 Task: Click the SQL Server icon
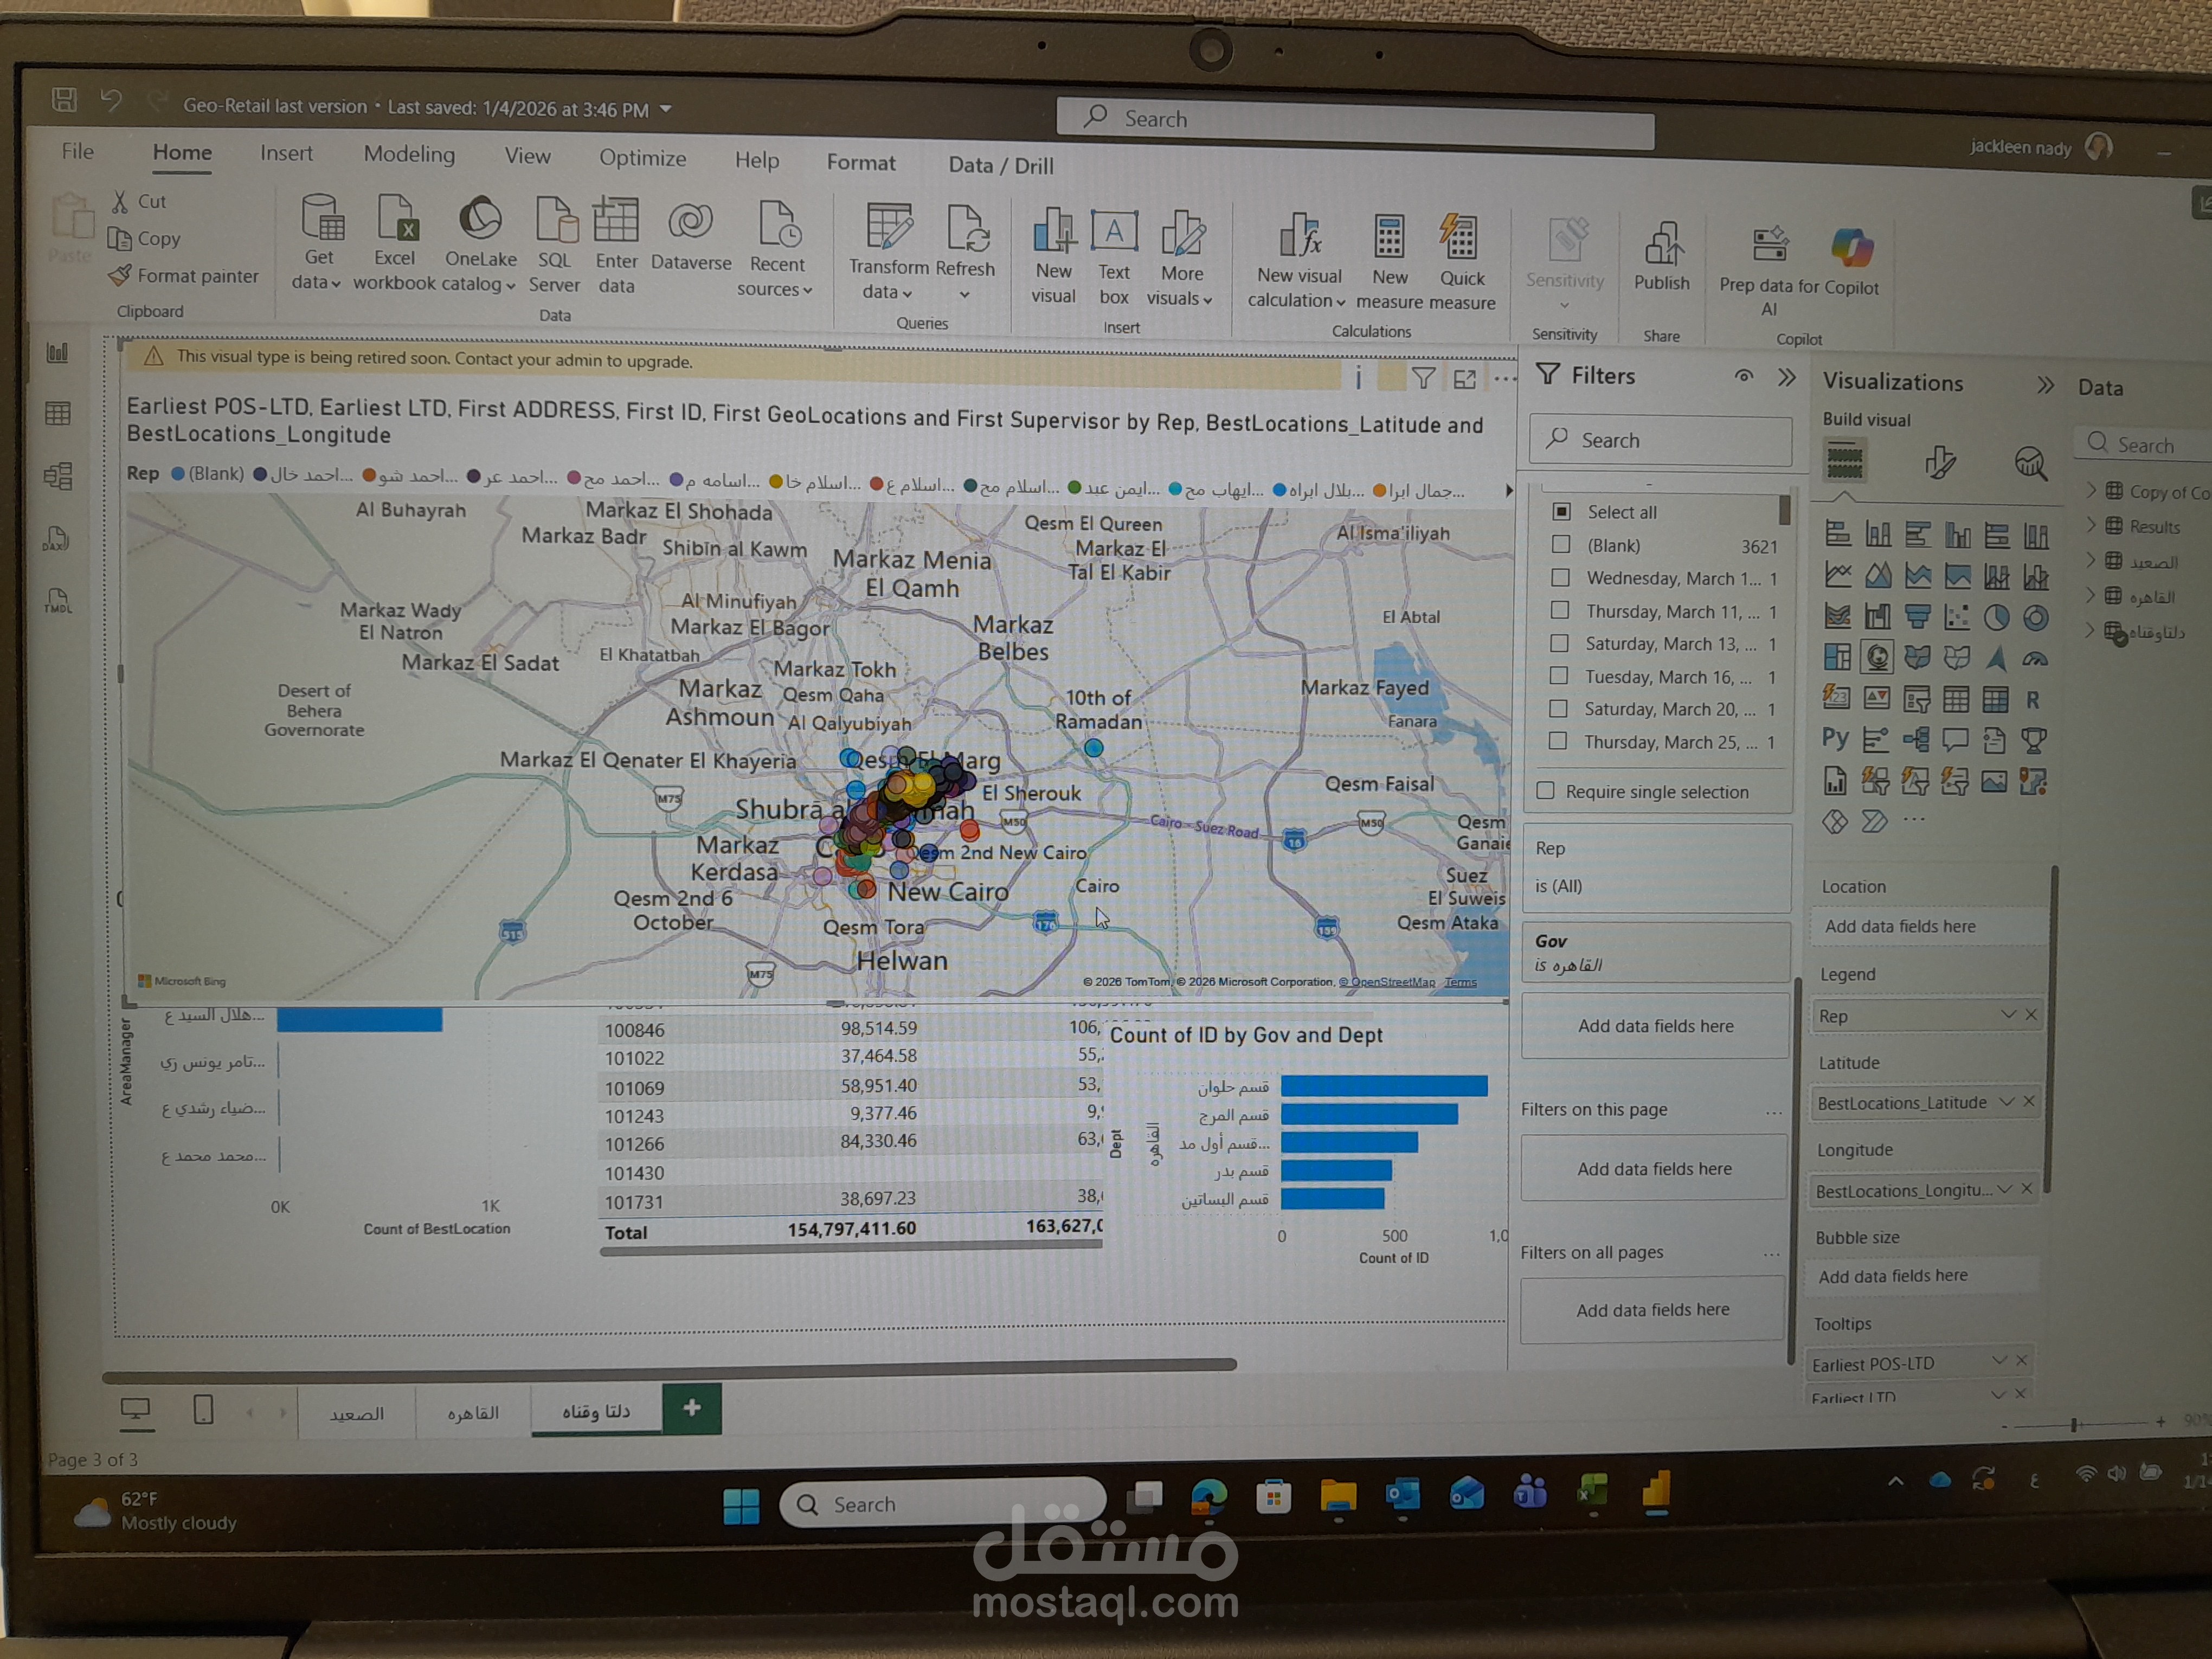(556, 220)
